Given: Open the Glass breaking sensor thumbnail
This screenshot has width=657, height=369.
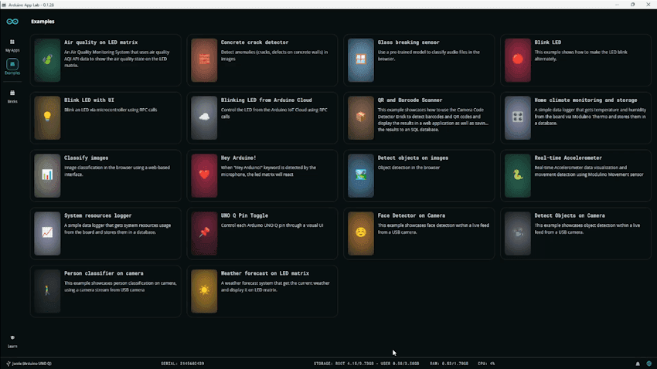Looking at the screenshot, I should click(360, 59).
